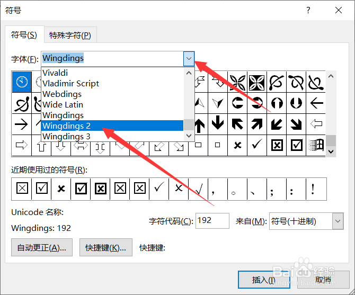Select the bold x mark in symbol grid
Image resolution: width=355 pixels, height=295 pixels.
click(237, 145)
